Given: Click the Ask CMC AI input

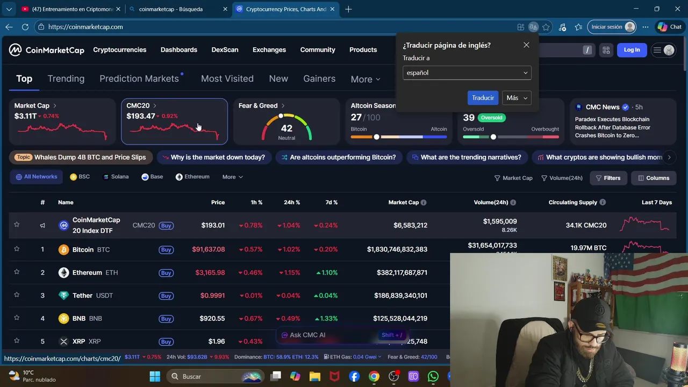Looking at the screenshot, I should pyautogui.click(x=341, y=335).
